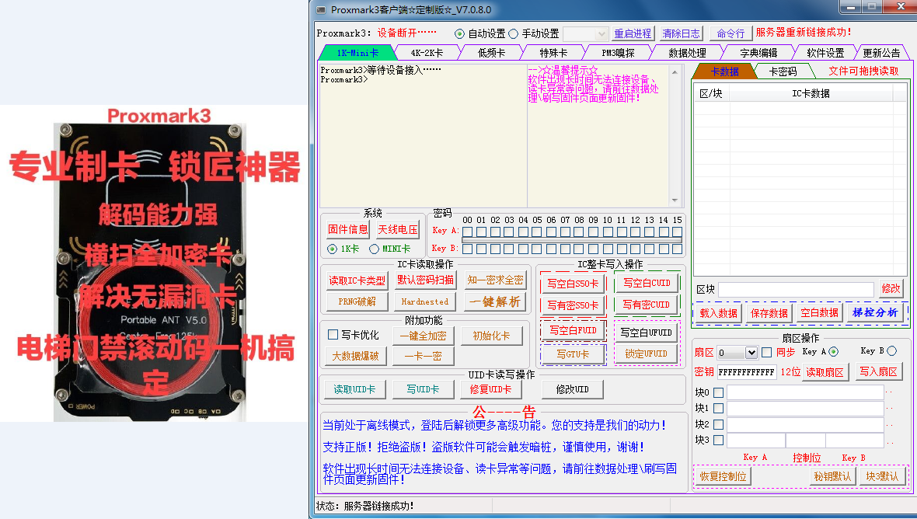Click the 写空白S50卡 button
This screenshot has width=917, height=519.
tap(573, 284)
